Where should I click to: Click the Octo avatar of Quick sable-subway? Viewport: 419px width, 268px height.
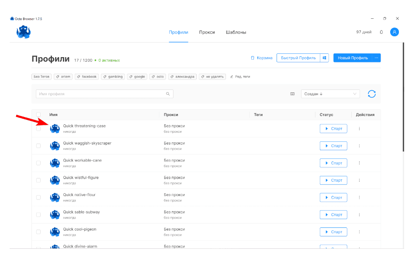tap(55, 214)
